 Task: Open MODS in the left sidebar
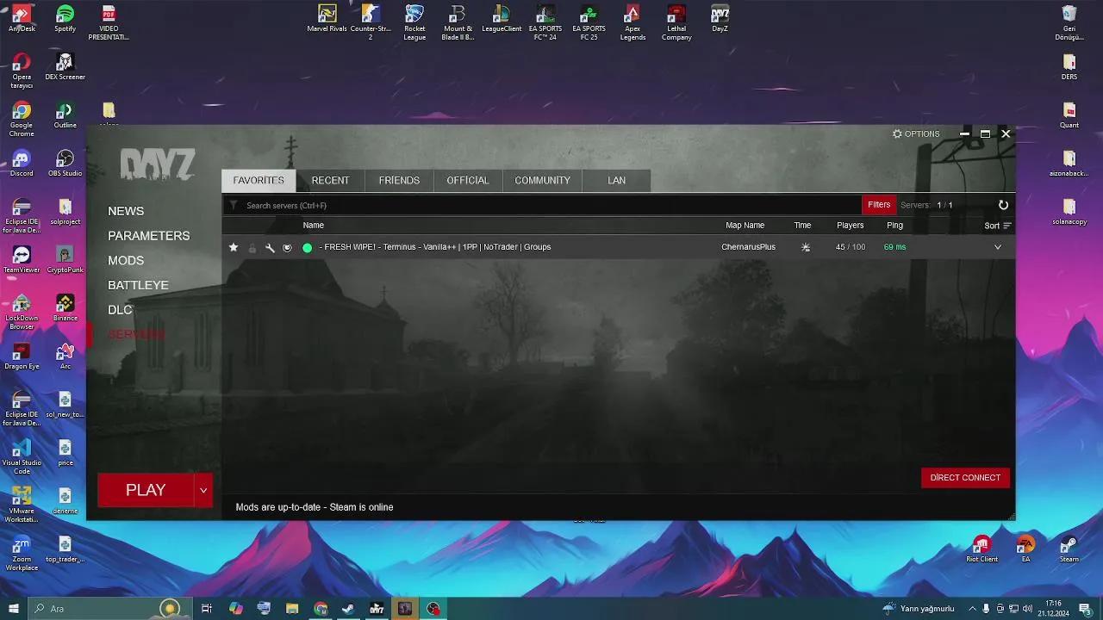click(x=126, y=261)
